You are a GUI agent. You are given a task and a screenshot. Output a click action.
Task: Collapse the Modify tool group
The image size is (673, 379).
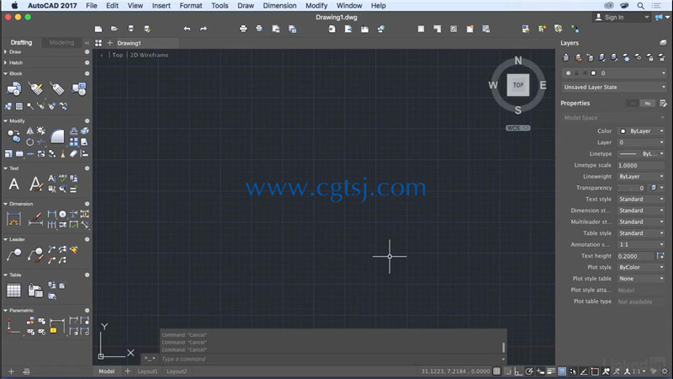click(x=5, y=121)
